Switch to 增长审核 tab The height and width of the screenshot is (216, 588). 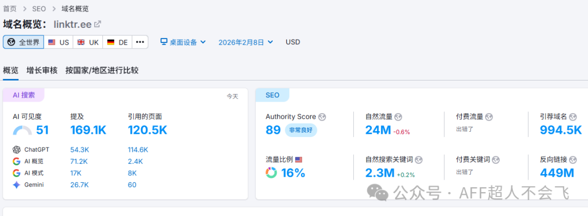pos(42,70)
